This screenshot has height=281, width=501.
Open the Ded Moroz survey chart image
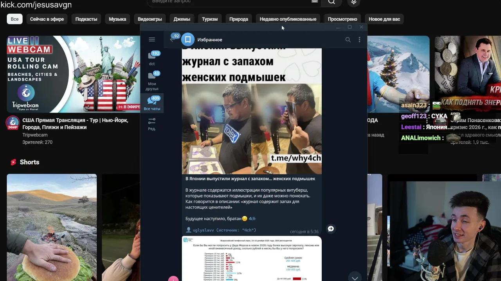[x=252, y=258]
